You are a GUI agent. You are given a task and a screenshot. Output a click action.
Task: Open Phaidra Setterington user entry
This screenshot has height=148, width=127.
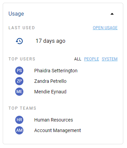point(56,71)
